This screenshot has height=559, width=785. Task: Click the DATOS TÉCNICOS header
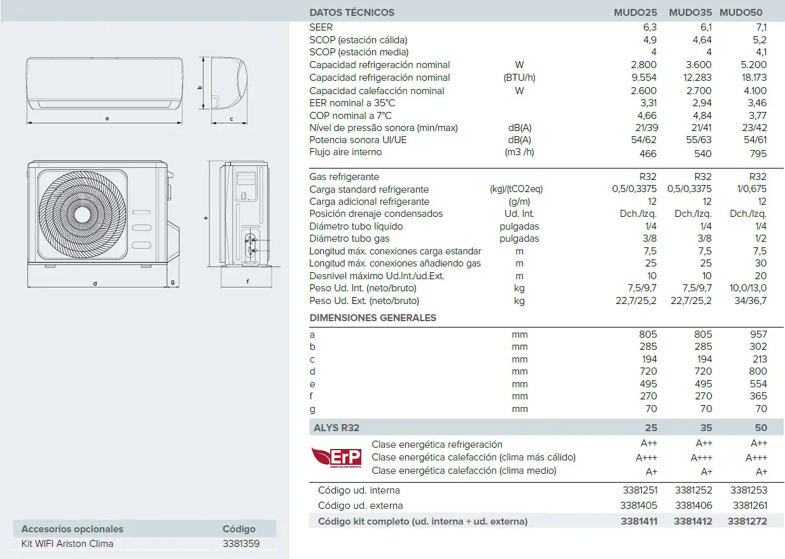pyautogui.click(x=352, y=12)
